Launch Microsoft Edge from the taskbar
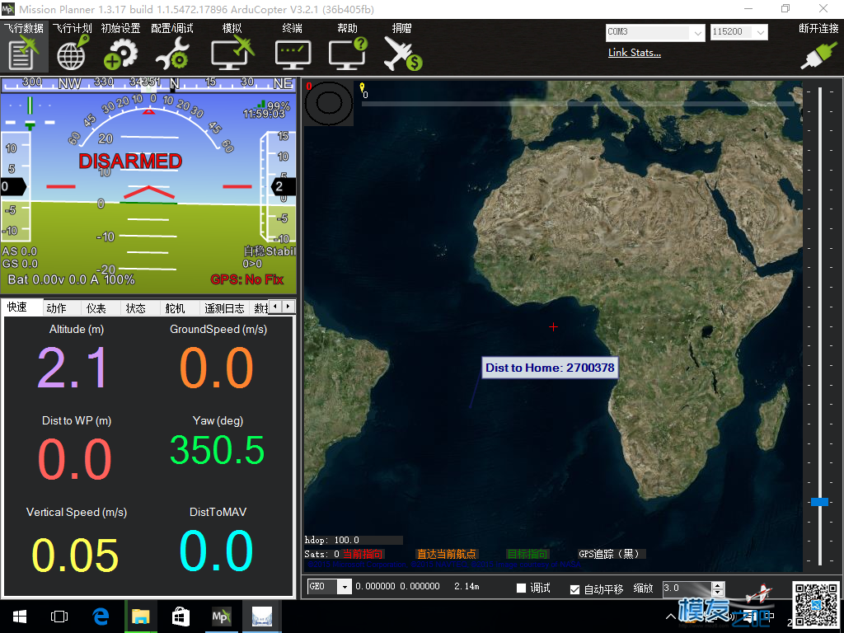Viewport: 844px width, 633px height. coord(101,617)
